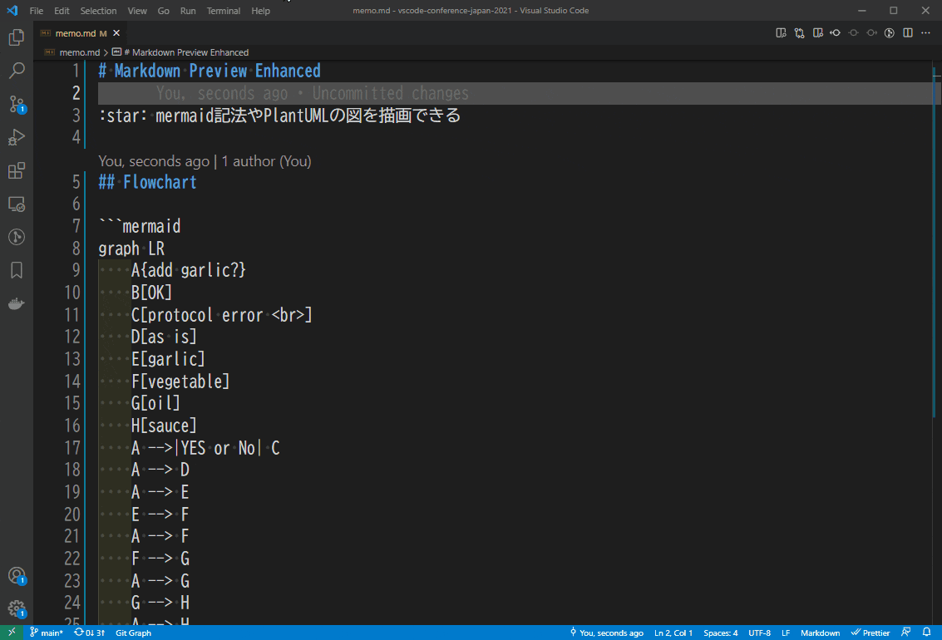The height and width of the screenshot is (640, 942).
Task: Open the Accounts menu icon
Action: 17,576
